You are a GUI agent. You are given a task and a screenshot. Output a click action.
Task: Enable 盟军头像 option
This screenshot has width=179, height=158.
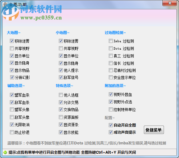coord(12,110)
